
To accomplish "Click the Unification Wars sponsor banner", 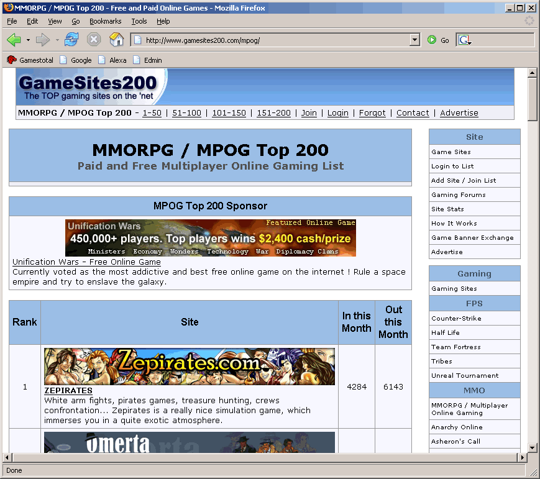I will tap(210, 237).
